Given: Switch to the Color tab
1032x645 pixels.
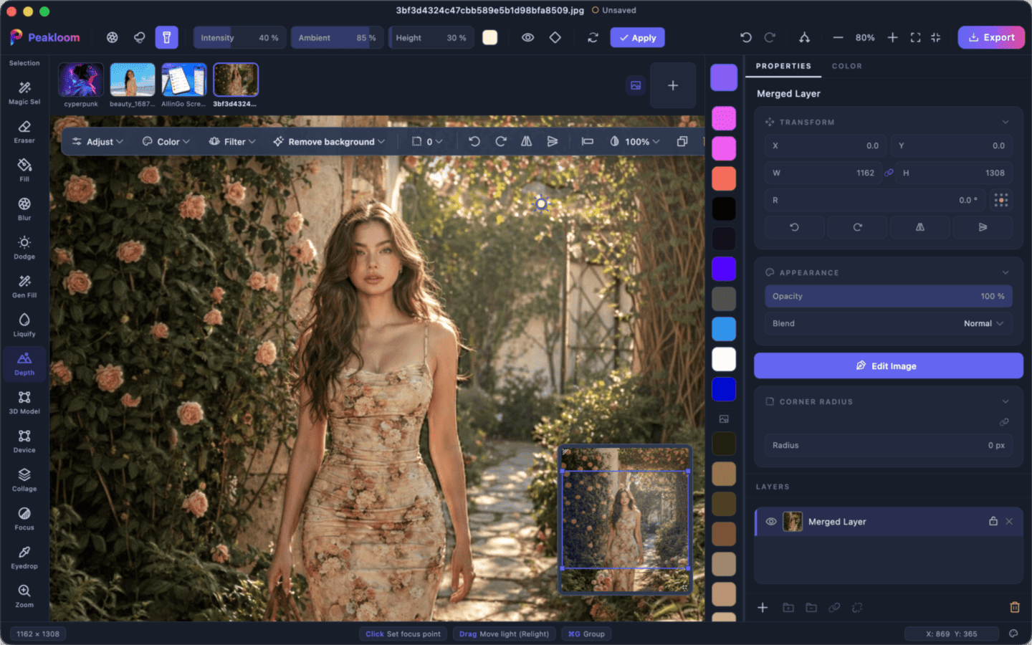Looking at the screenshot, I should pos(846,66).
